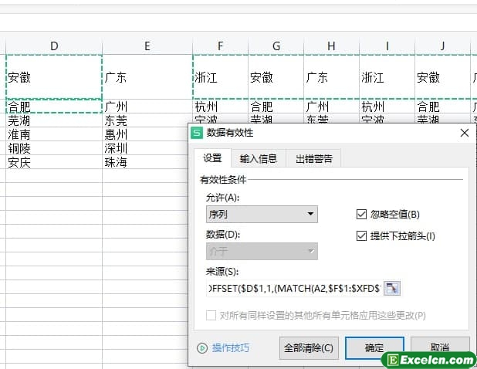This screenshot has width=477, height=369.
Task: Switch to the 输入信息 tab
Action: 259,159
